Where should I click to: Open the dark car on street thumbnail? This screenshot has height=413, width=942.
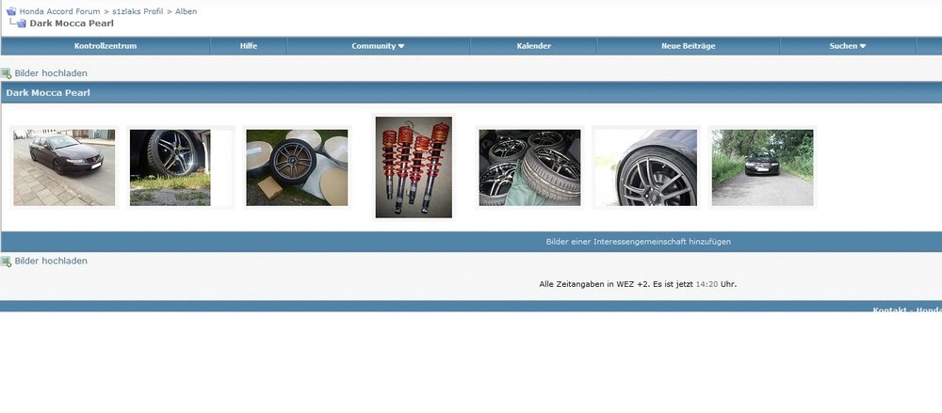(64, 167)
